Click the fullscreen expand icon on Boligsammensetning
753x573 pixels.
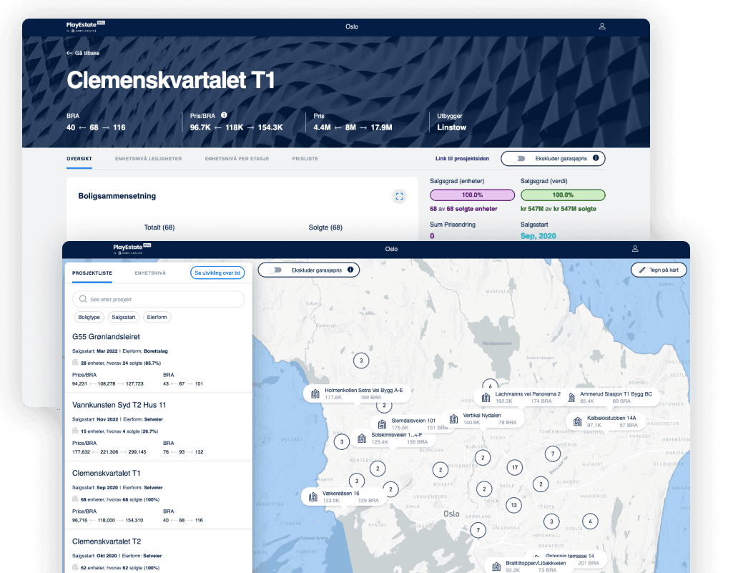[x=399, y=196]
